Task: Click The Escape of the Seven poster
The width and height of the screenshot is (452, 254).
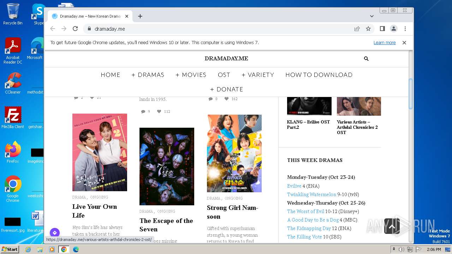Action: [x=167, y=167]
